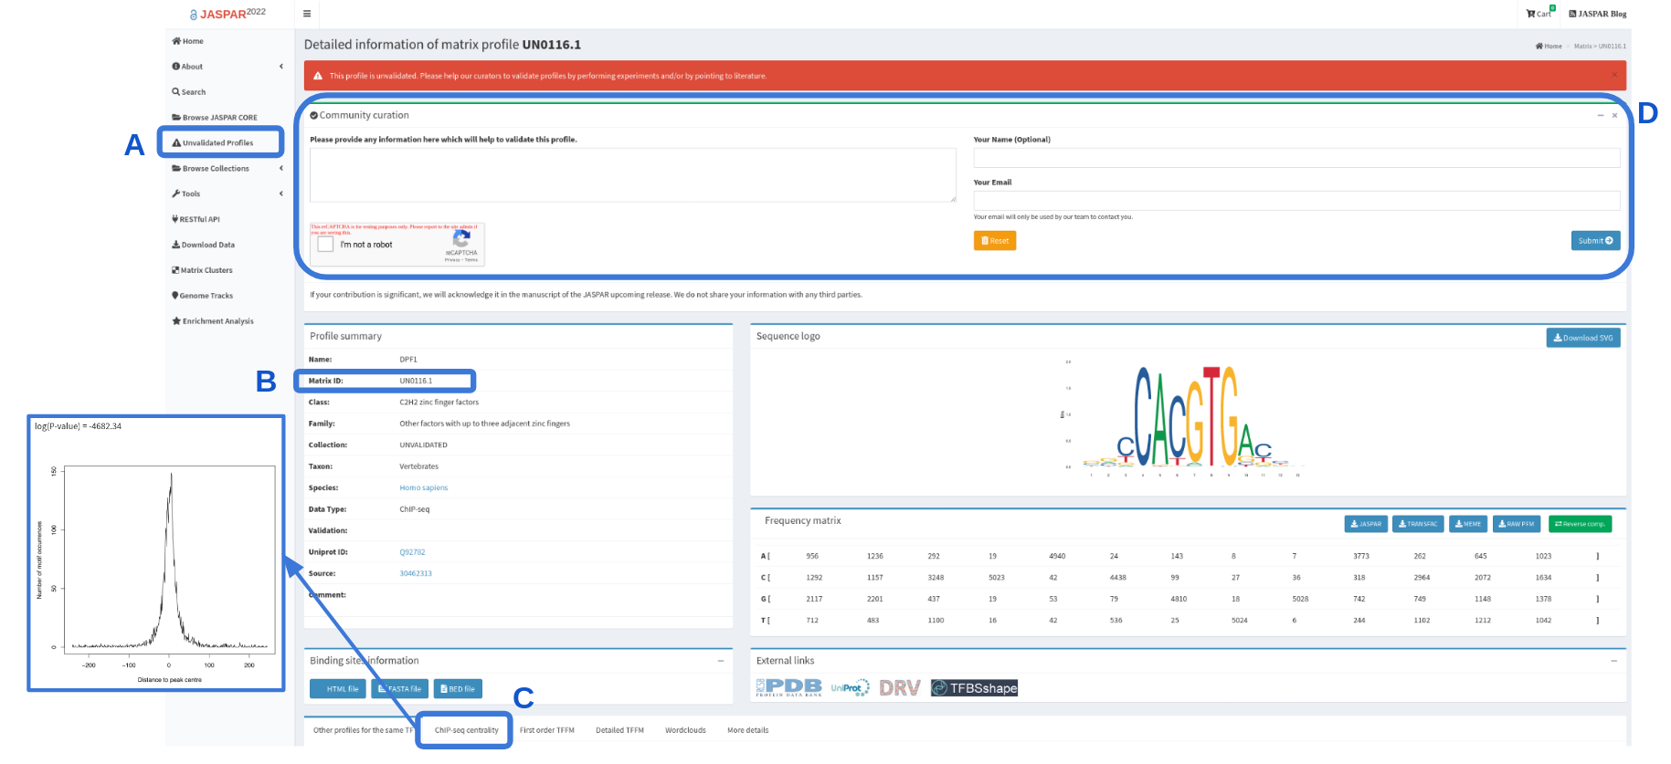Image resolution: width=1671 pixels, height=764 pixels.
Task: Open the shopping Cart icon
Action: pyautogui.click(x=1539, y=14)
